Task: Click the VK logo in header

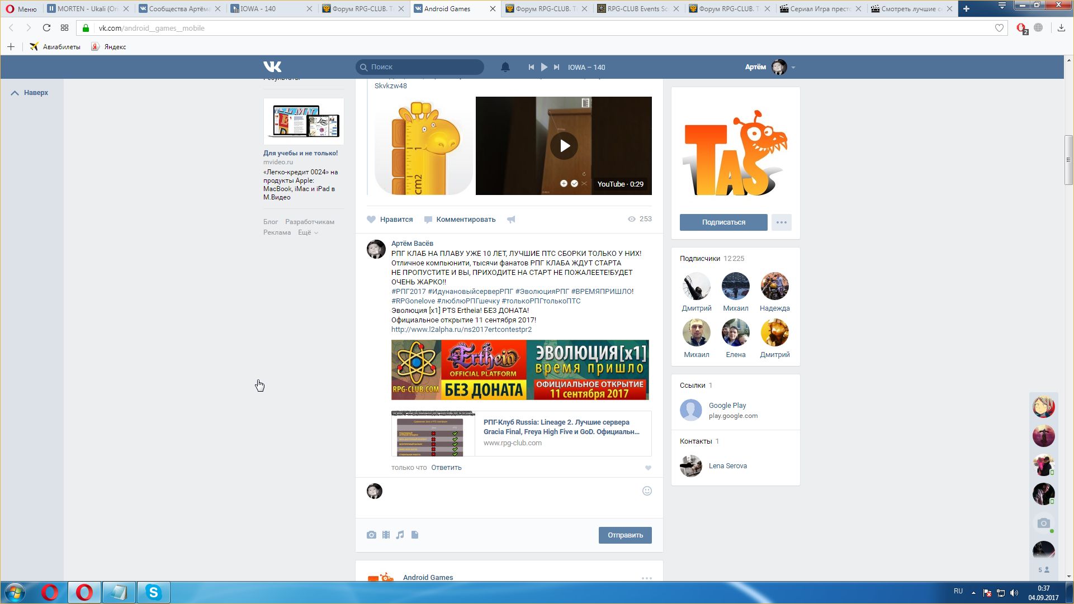Action: click(x=272, y=67)
